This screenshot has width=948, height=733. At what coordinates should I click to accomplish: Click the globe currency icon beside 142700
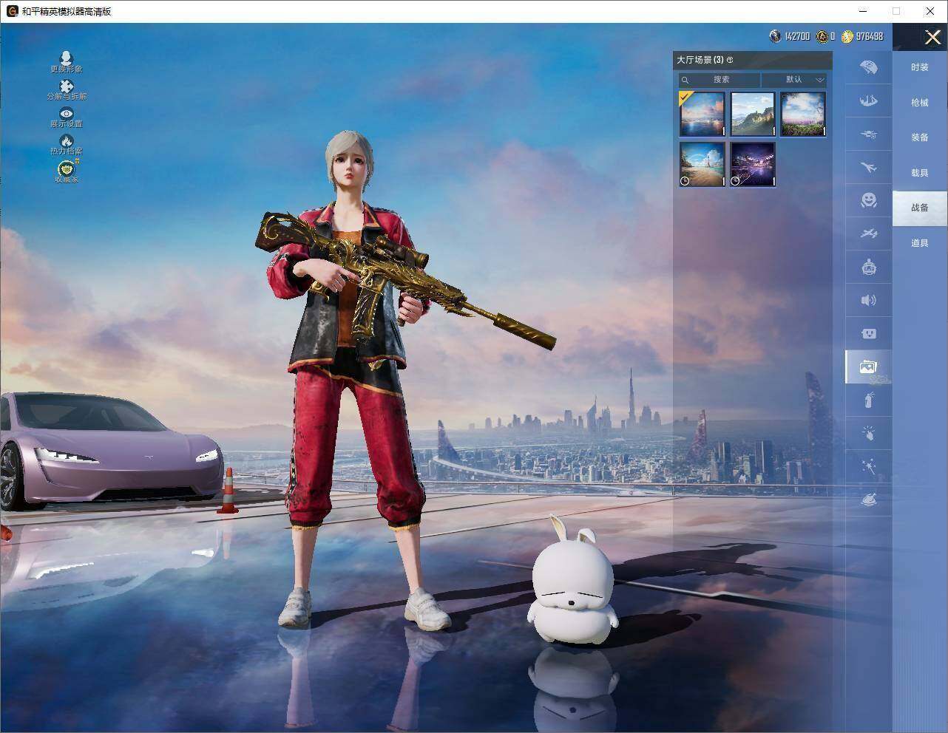[x=775, y=36]
